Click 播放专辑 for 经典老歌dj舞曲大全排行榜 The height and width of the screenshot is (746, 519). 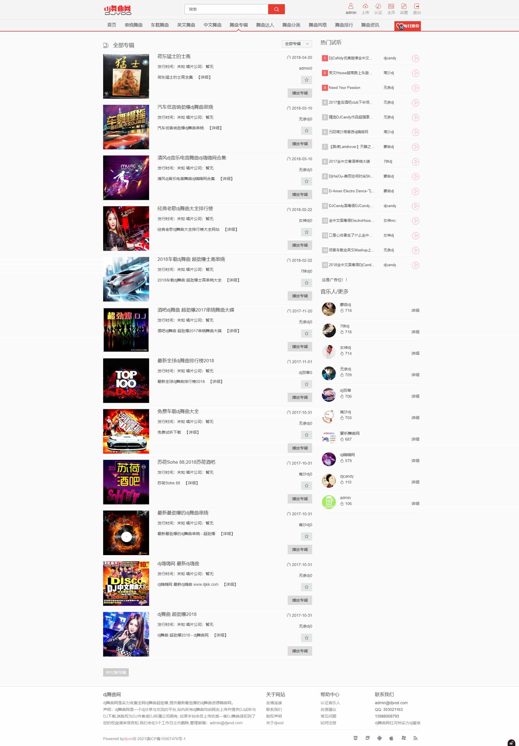coord(300,245)
